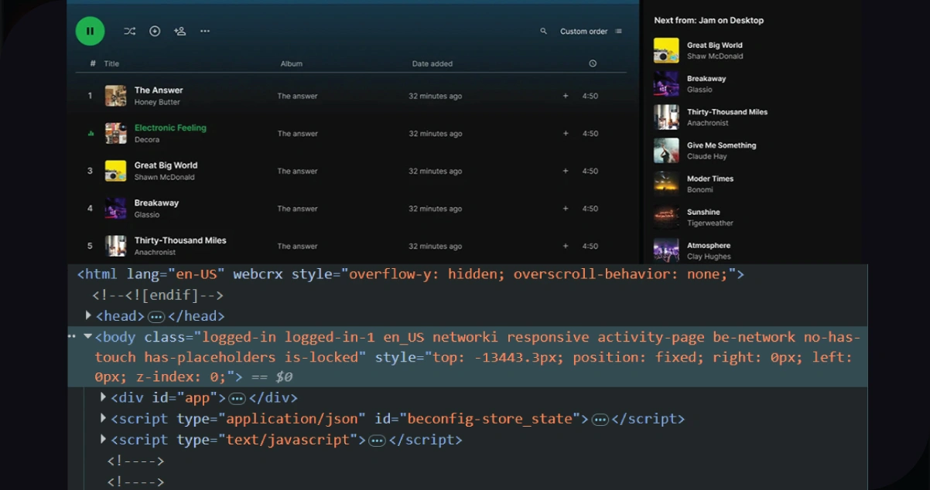The image size is (930, 490).
Task: Expand the head element in DOM tree
Action: [x=88, y=315]
